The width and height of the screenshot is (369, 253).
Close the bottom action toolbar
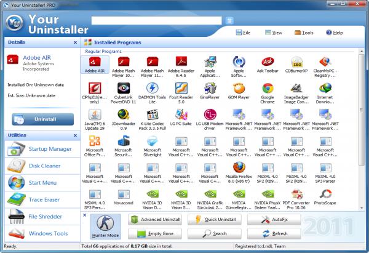pos(85,215)
